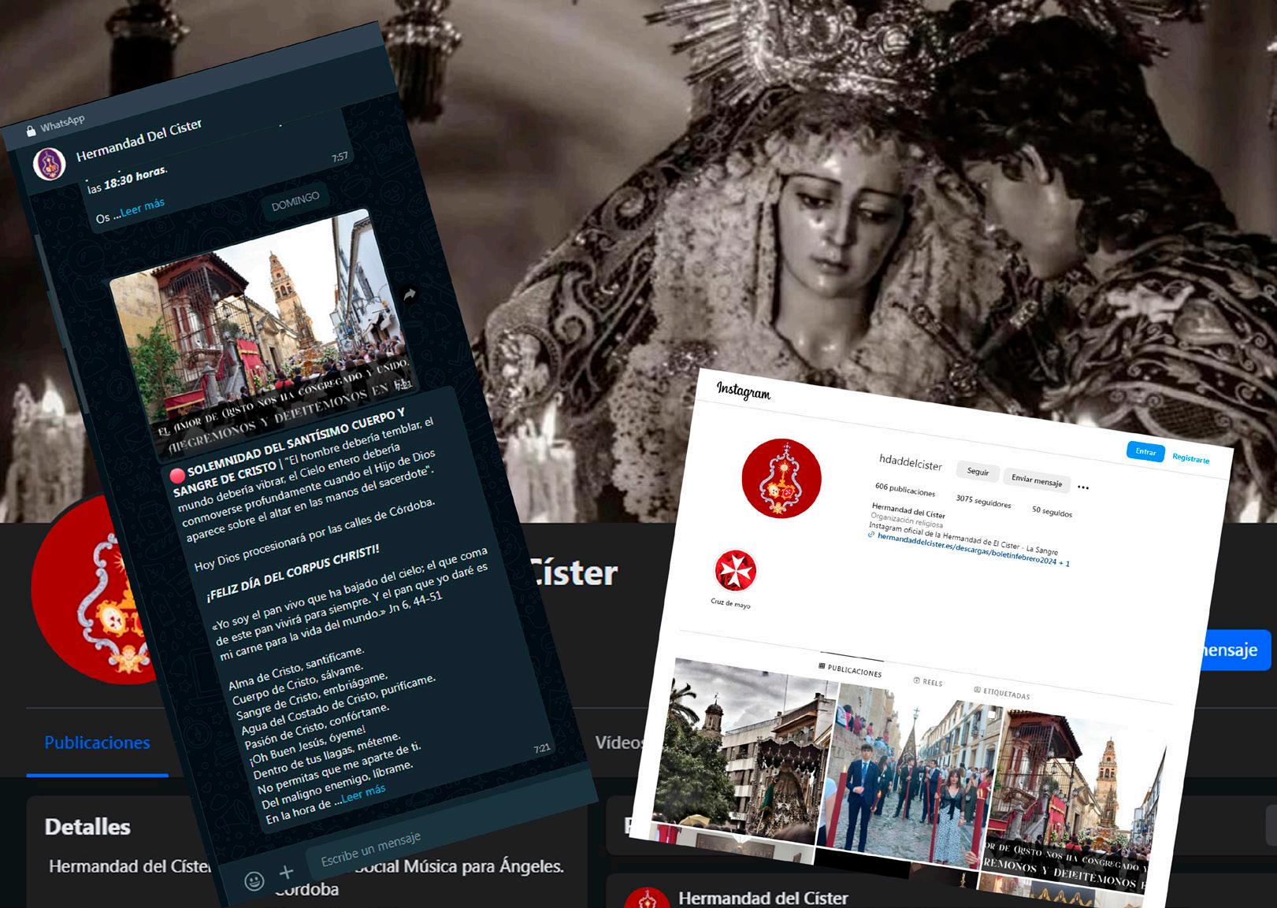The height and width of the screenshot is (908, 1277).
Task: Open the 3075 seguidores list
Action: [983, 501]
